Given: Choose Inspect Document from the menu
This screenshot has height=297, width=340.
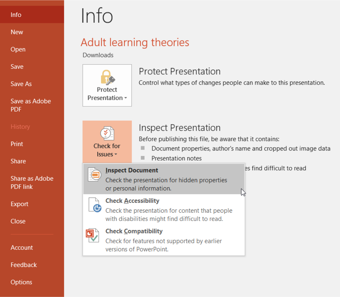Looking at the screenshot, I should click(x=164, y=179).
